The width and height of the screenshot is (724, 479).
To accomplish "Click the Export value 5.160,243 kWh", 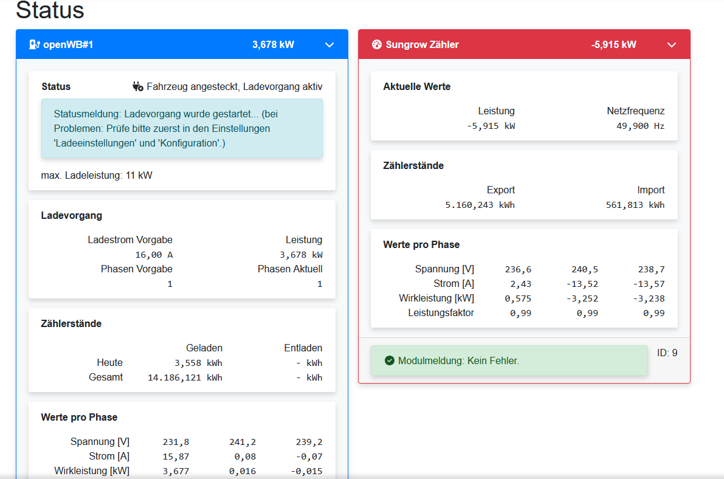I will [x=480, y=205].
